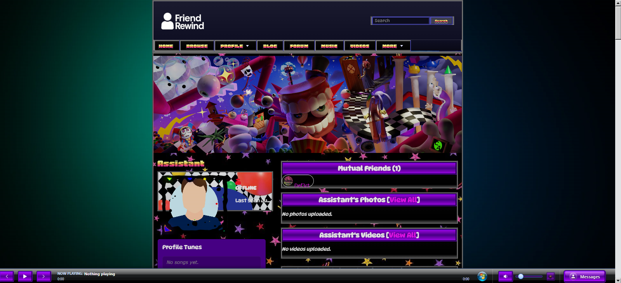Click the View All link for Assistant's Videos

[403, 235]
